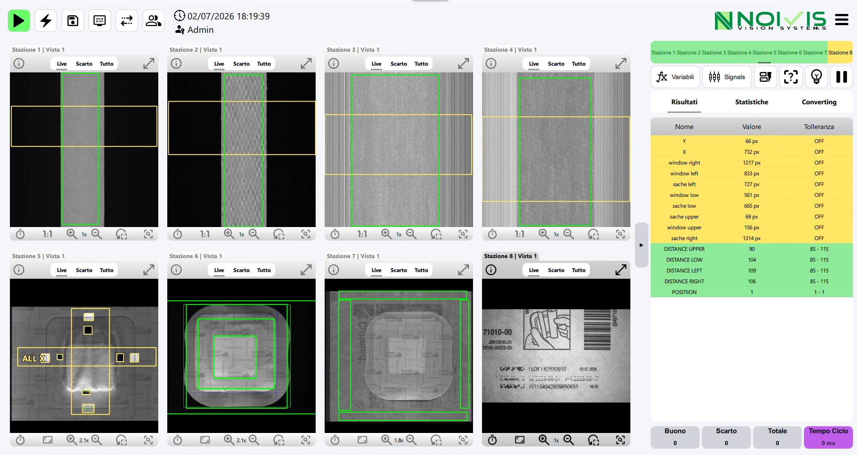This screenshot has width=857, height=455.
Task: Expand Stazione 8 view to fullscreen
Action: tap(621, 270)
